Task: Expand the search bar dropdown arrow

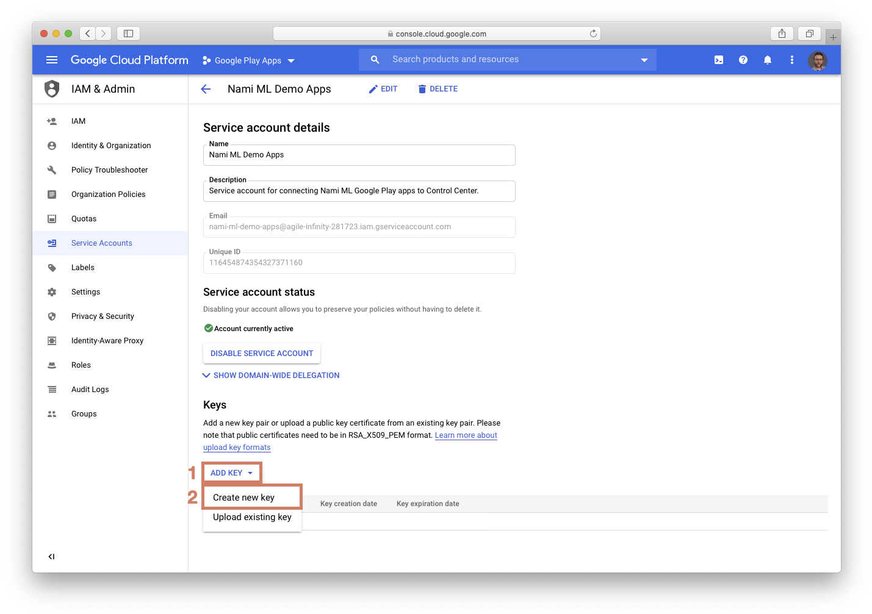Action: 644,60
